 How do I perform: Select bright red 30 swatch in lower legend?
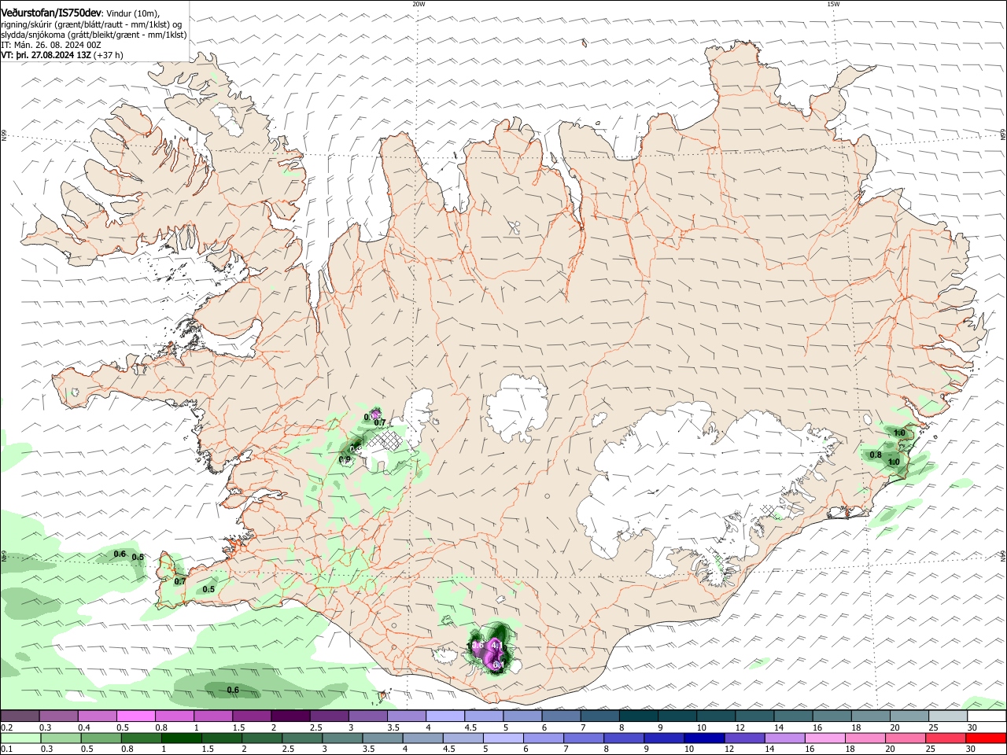[987, 738]
